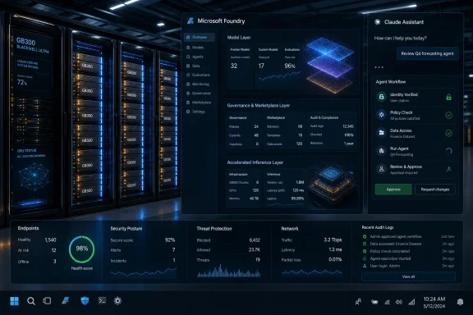Image resolution: width=473 pixels, height=315 pixels.
Task: Click the people icon in the system tray
Action: pyautogui.click(x=358, y=302)
